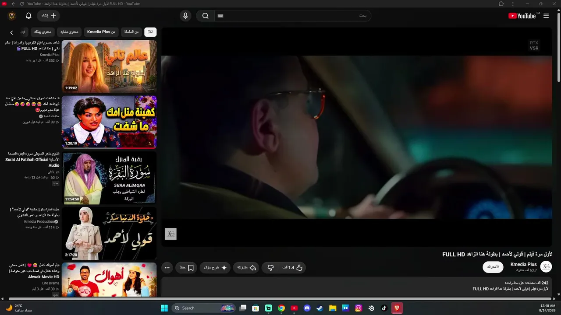This screenshot has height=315, width=561.
Task: Open the Ask (طرح سؤال) AI button
Action: coord(215,267)
